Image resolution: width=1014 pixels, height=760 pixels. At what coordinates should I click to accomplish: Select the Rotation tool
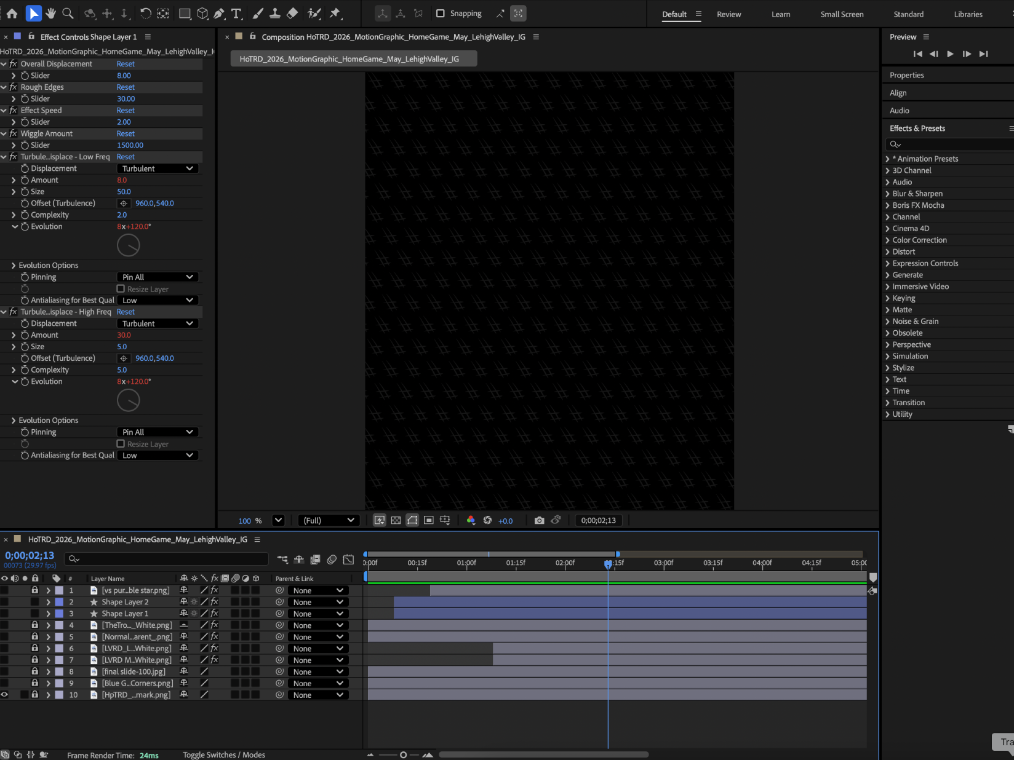pyautogui.click(x=146, y=14)
